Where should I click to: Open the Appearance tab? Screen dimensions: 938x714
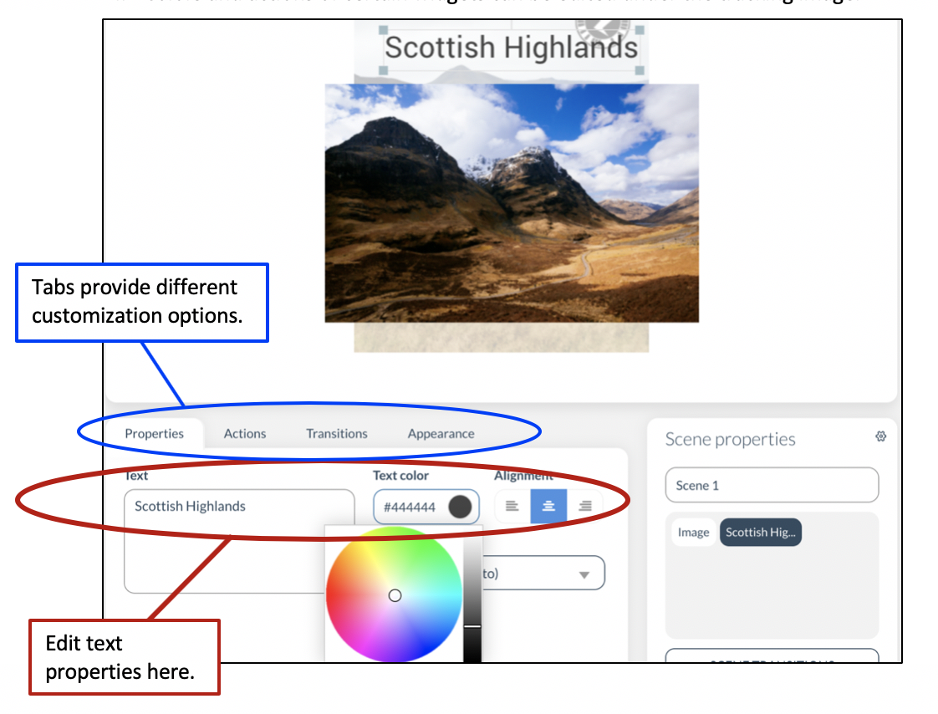(x=441, y=433)
